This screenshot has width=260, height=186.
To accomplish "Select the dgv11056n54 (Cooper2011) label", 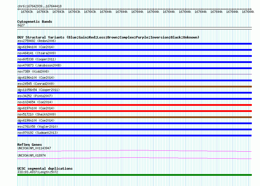I will pos(39,90).
